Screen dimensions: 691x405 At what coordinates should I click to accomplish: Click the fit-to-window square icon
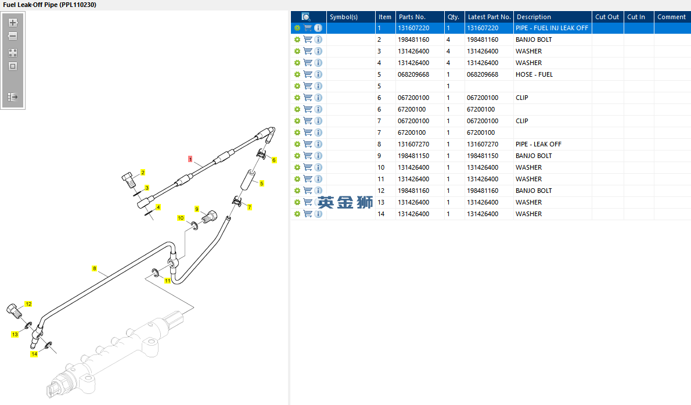click(13, 66)
